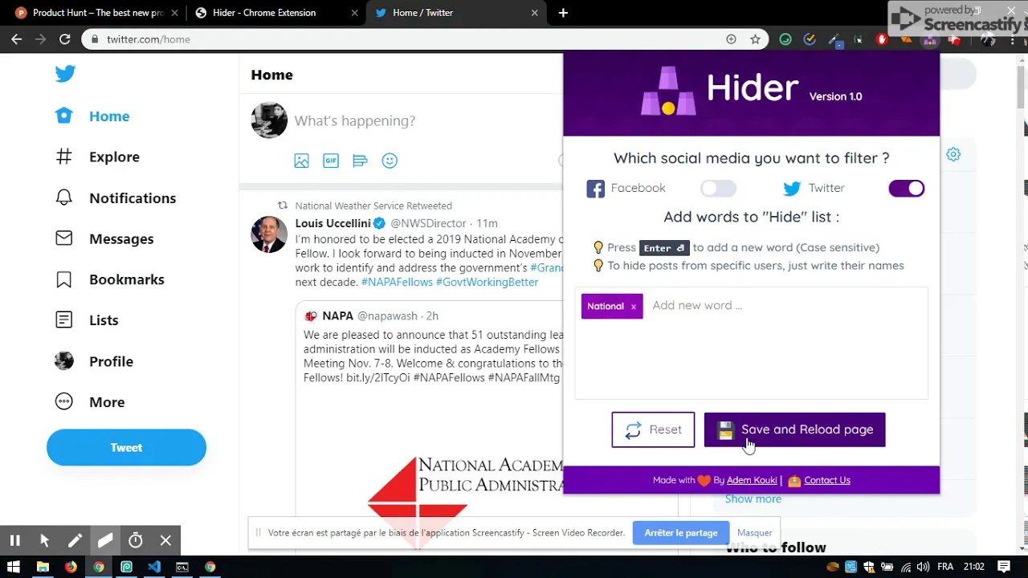Open Notifications from sidebar
The width and height of the screenshot is (1028, 578).
(x=115, y=198)
